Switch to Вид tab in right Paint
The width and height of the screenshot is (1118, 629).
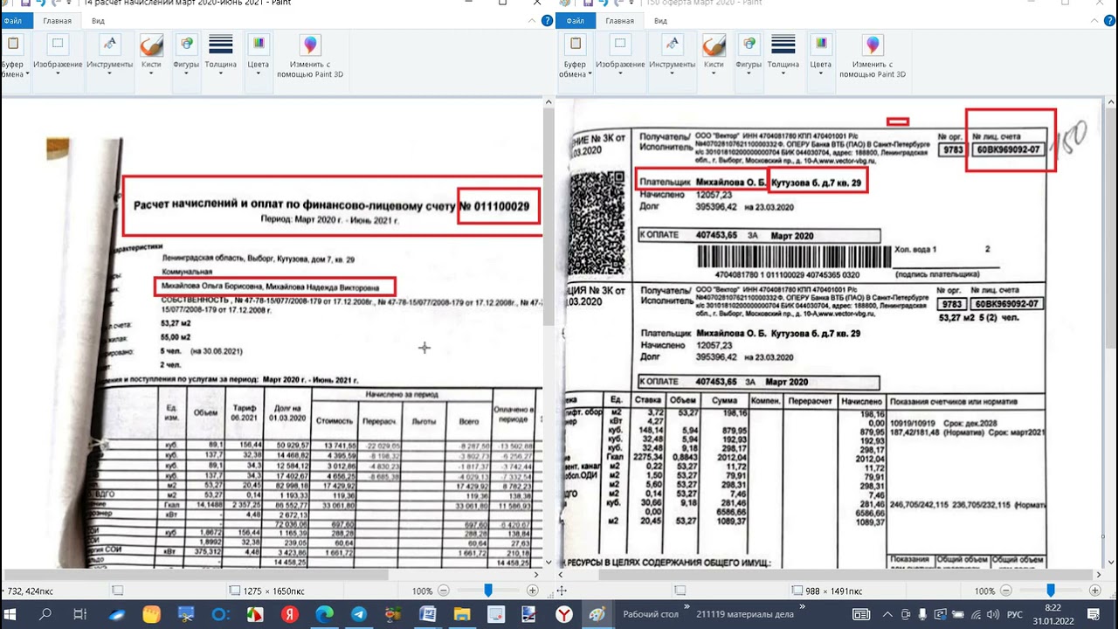(x=661, y=21)
